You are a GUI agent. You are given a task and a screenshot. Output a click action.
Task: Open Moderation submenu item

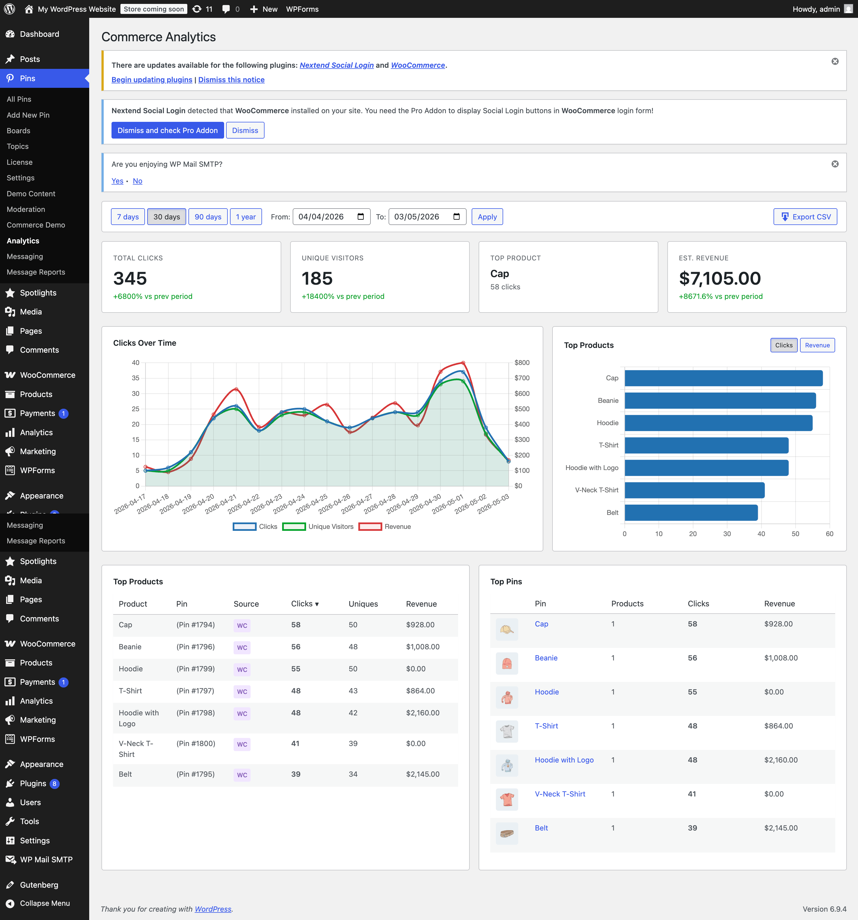(26, 209)
